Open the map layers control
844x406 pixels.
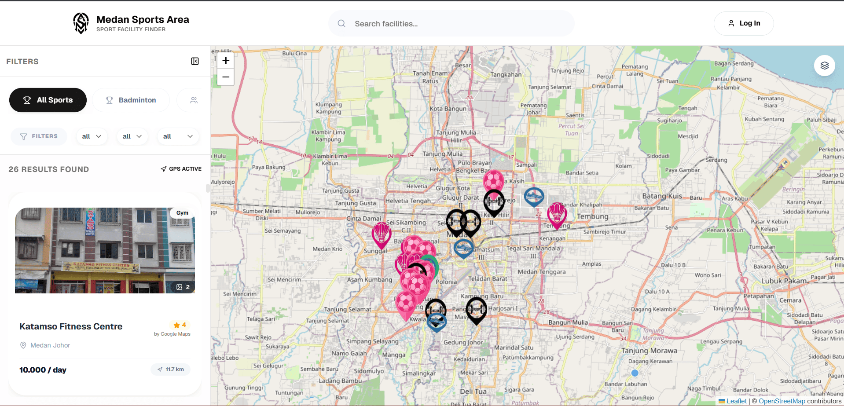[x=824, y=66]
